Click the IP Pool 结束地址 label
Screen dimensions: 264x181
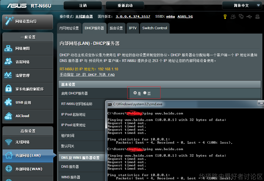click(73, 125)
